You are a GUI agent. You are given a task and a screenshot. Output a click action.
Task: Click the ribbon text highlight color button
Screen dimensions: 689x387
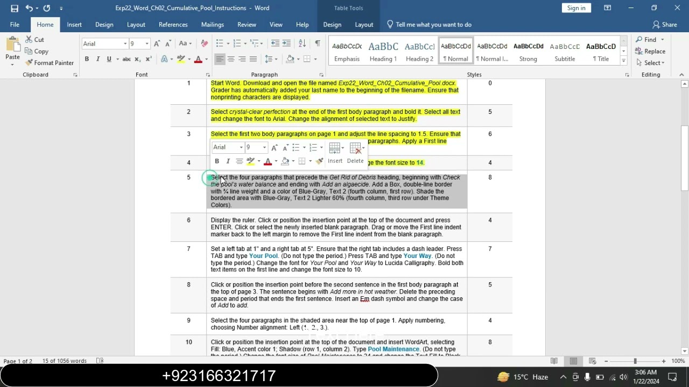pos(181,59)
